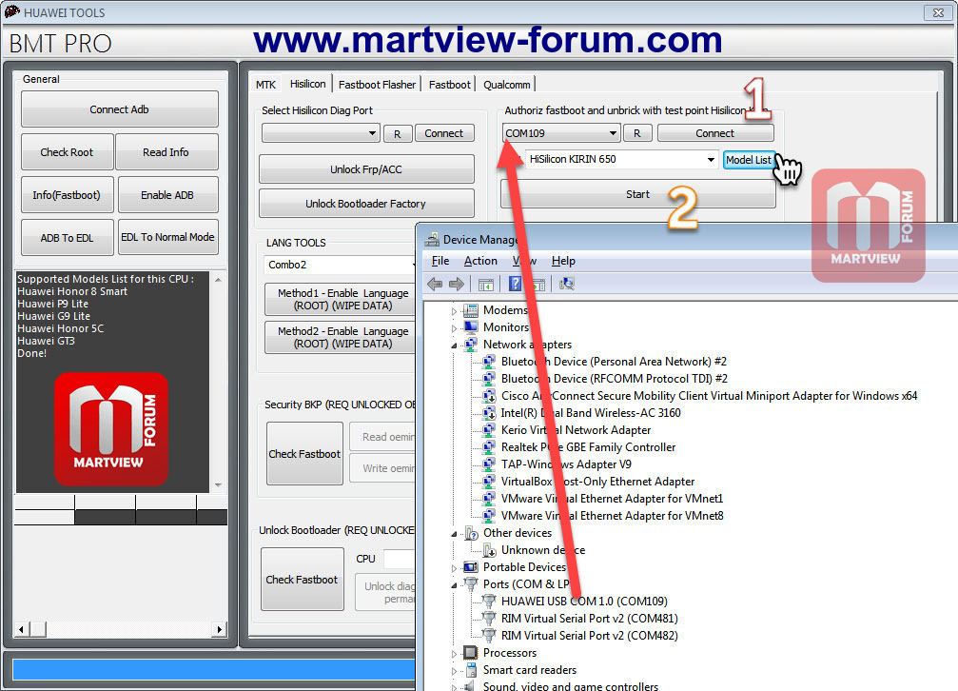This screenshot has width=958, height=691.
Task: Click the Ports (COM & LPT) category icon
Action: 471,584
